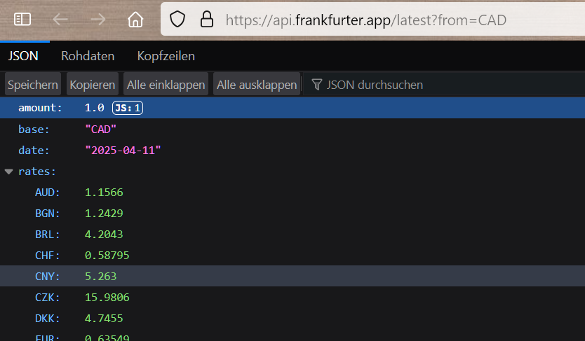The height and width of the screenshot is (341, 585).
Task: Open the tracking protection shield icon
Action: coord(177,20)
